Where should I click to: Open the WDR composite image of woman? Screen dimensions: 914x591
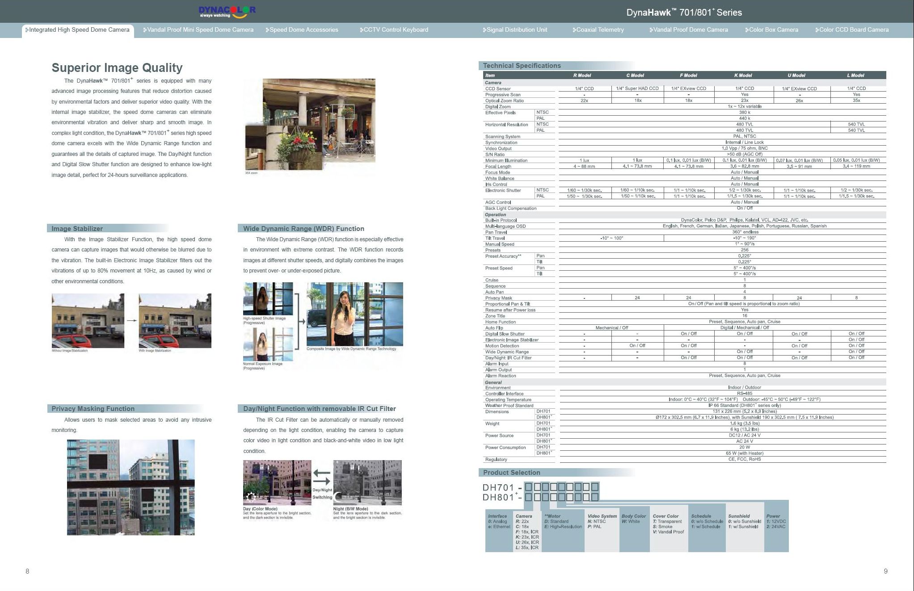(x=355, y=314)
